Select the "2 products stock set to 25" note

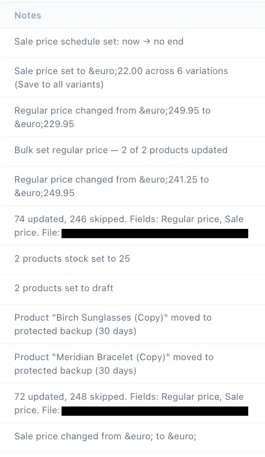72,259
